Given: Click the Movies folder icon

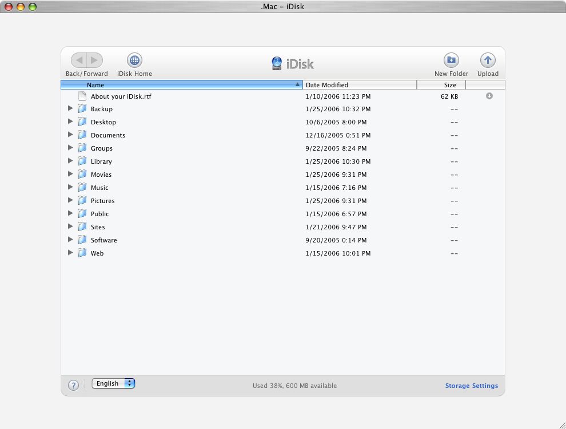Looking at the screenshot, I should [82, 174].
